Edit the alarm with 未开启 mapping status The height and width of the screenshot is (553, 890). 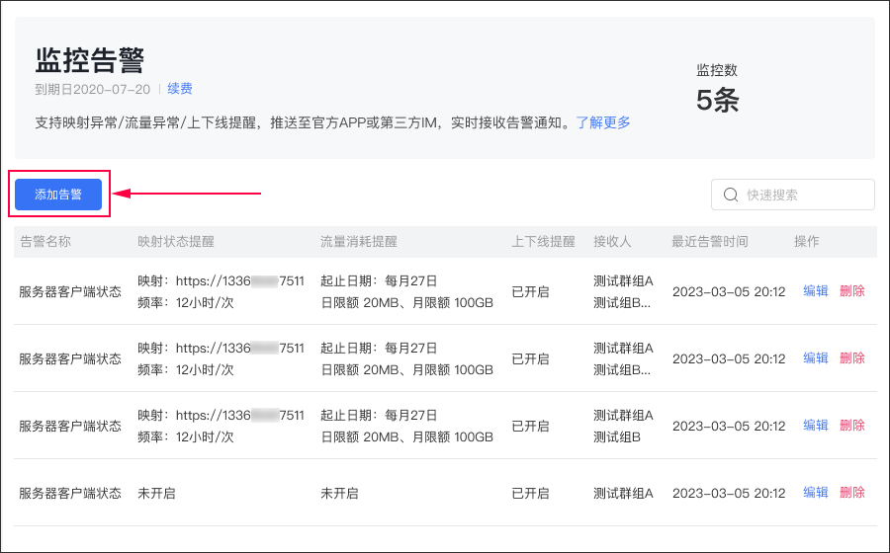click(x=815, y=492)
